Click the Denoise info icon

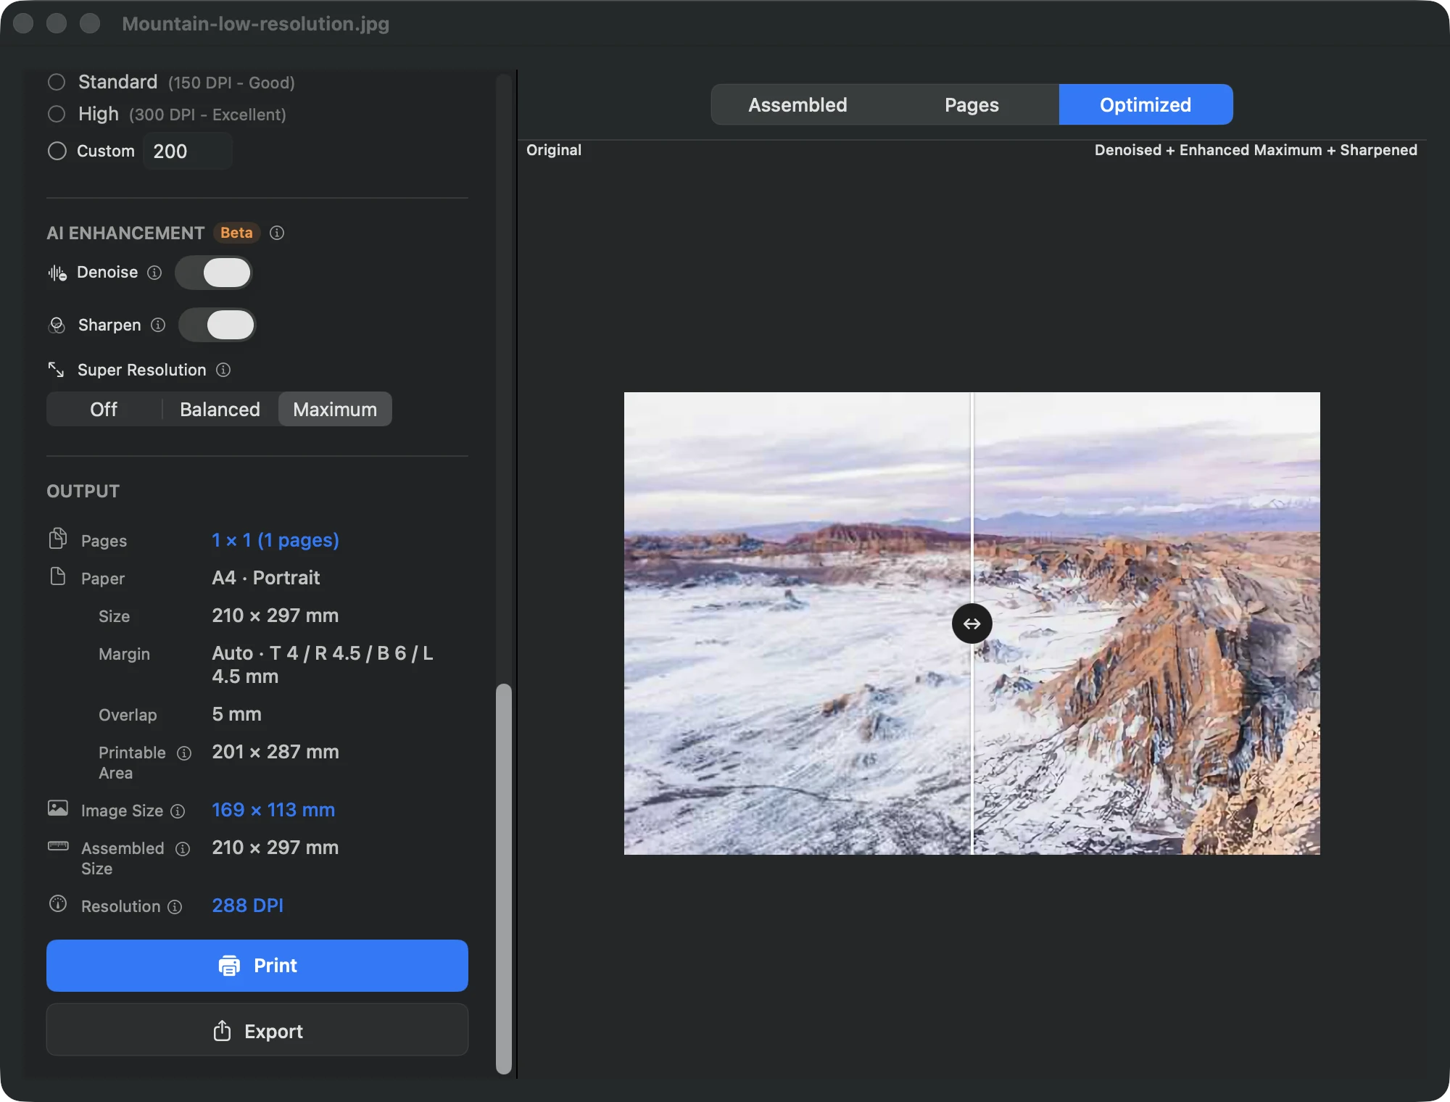click(154, 273)
